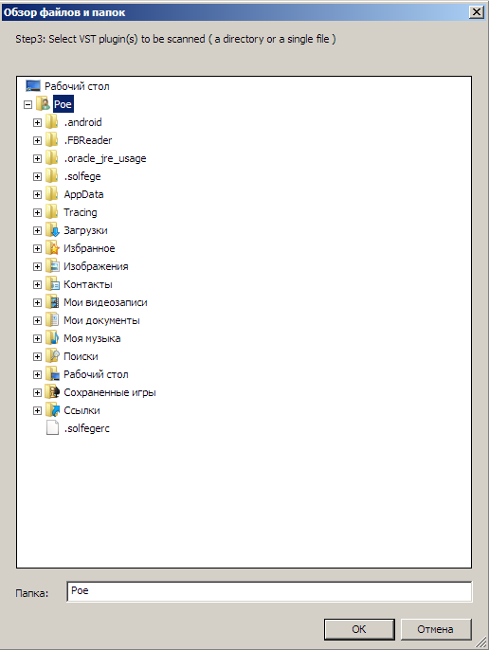This screenshot has width=489, height=650.
Task: Select the '.android' label
Action: click(x=83, y=123)
